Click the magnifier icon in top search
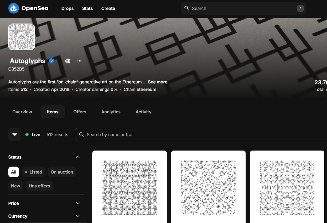 [187, 8]
